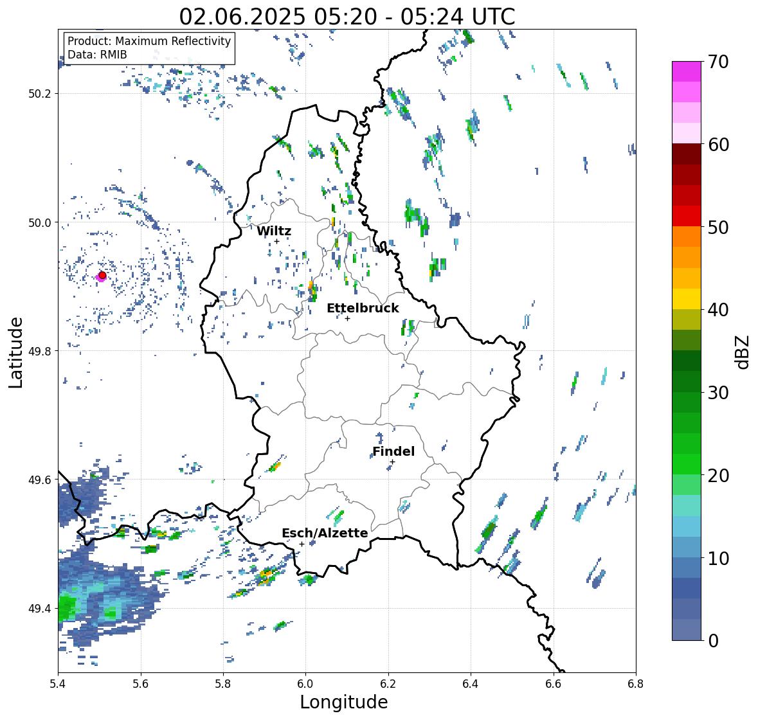Image resolution: width=758 pixels, height=718 pixels.
Task: Select the Wiltz city label
Action: [274, 231]
